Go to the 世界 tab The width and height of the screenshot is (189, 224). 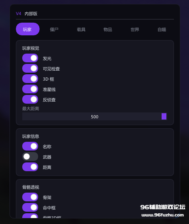click(x=135, y=29)
